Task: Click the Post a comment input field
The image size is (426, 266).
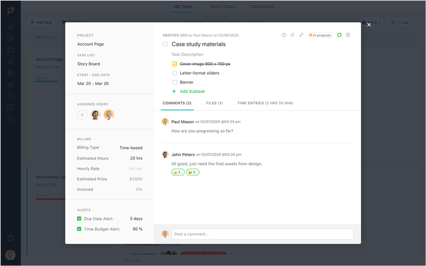Action: coord(262,234)
